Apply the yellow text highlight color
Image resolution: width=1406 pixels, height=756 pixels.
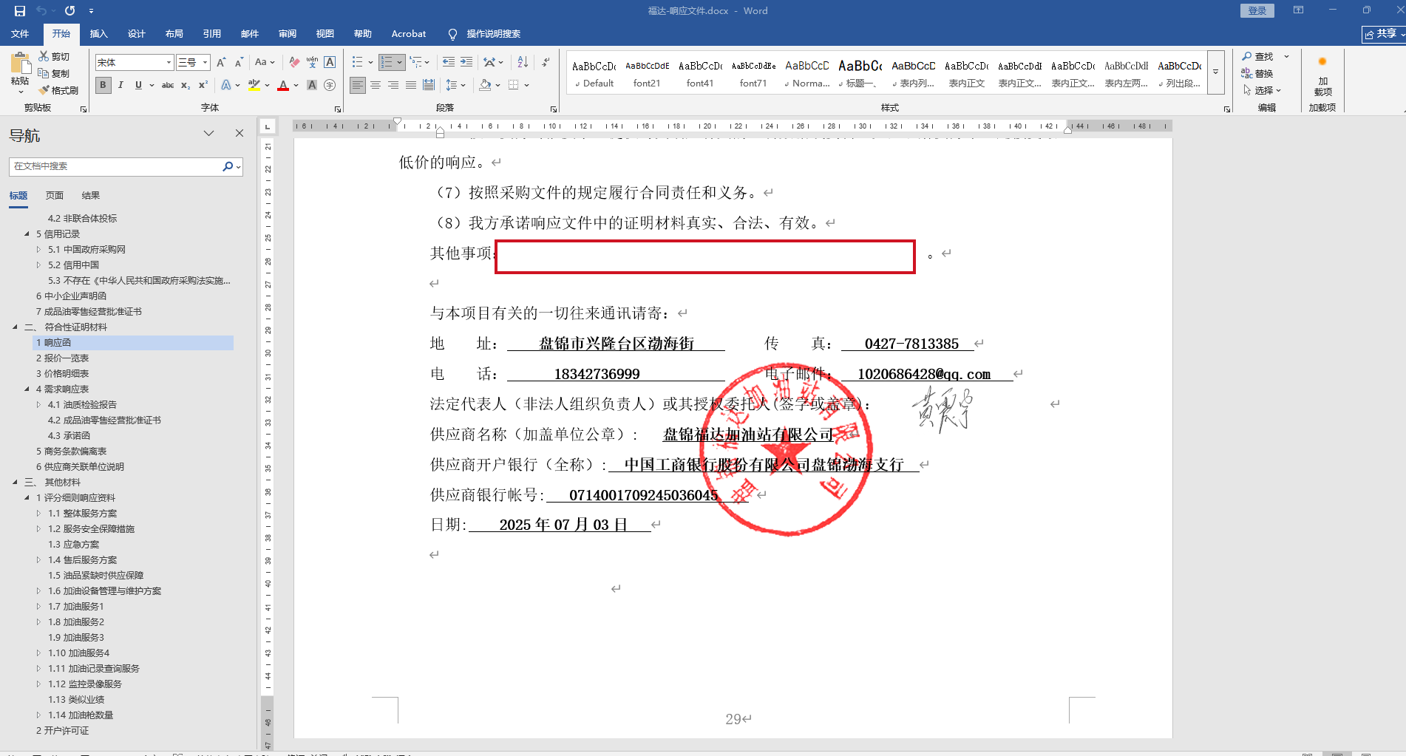tap(254, 85)
